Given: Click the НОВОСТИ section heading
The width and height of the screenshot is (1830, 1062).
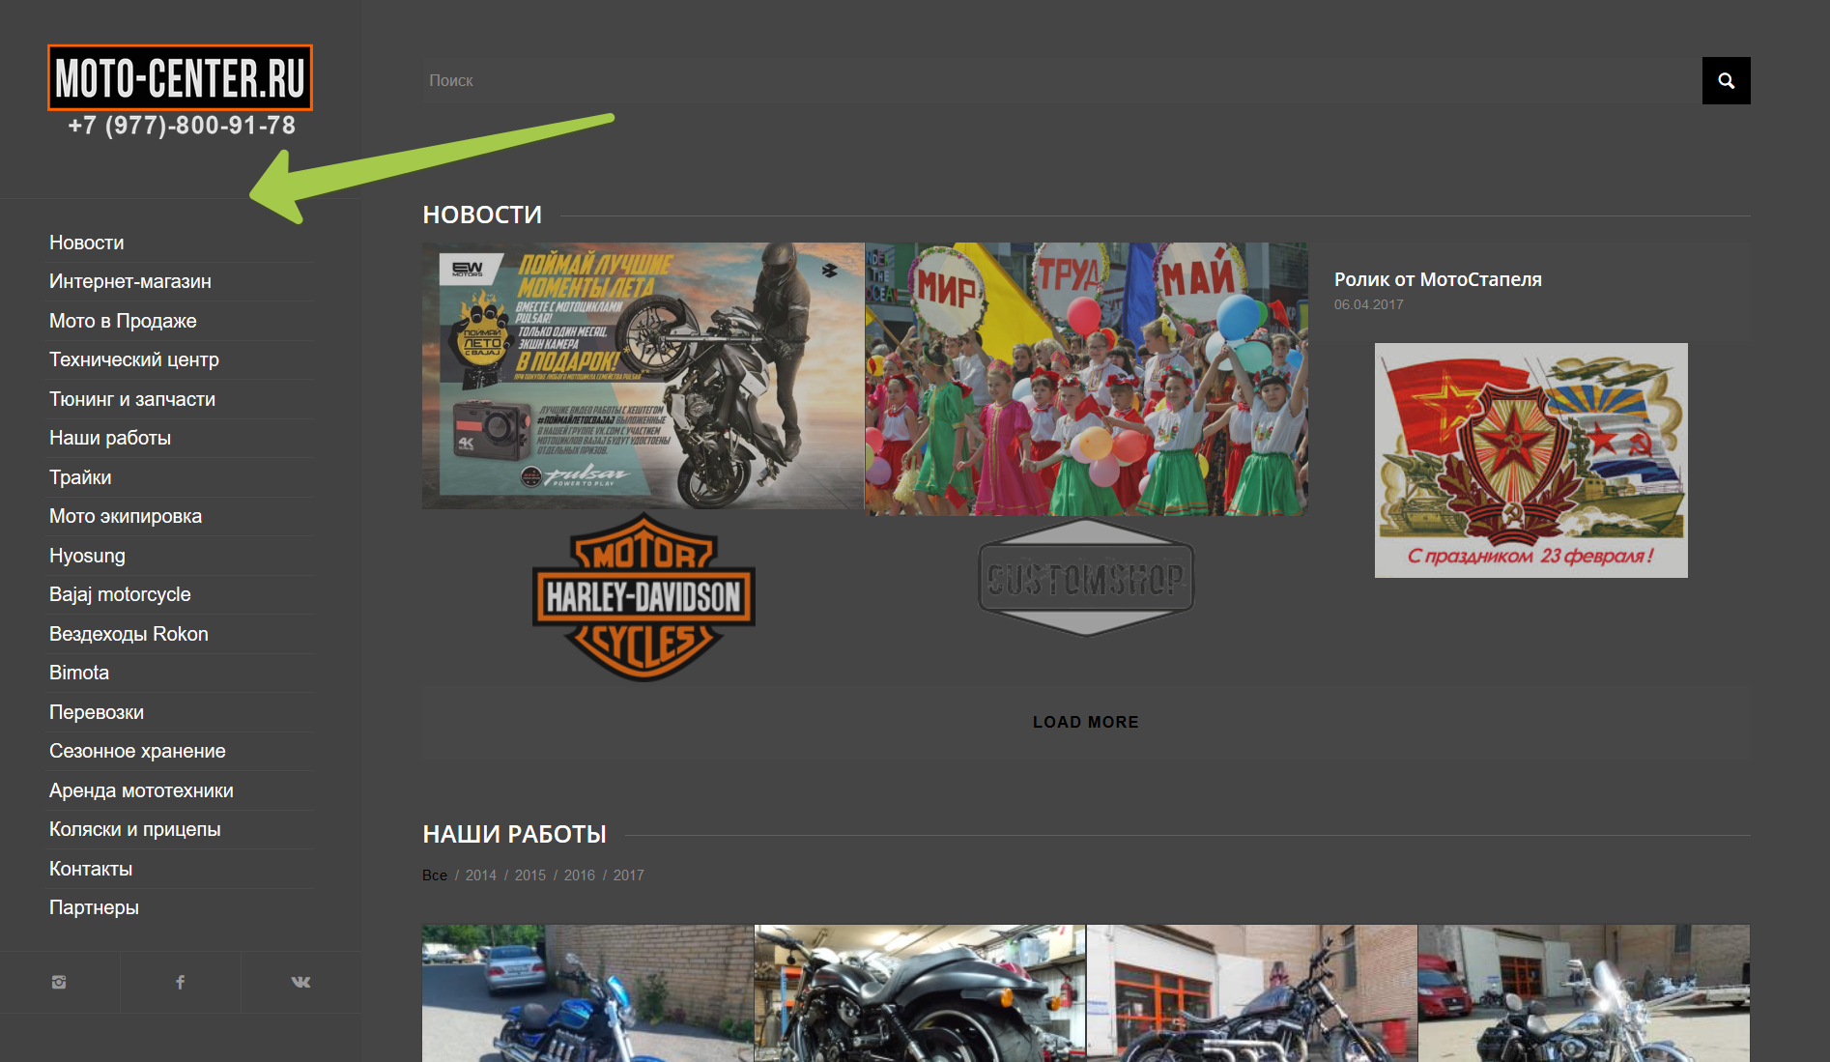Looking at the screenshot, I should [482, 215].
